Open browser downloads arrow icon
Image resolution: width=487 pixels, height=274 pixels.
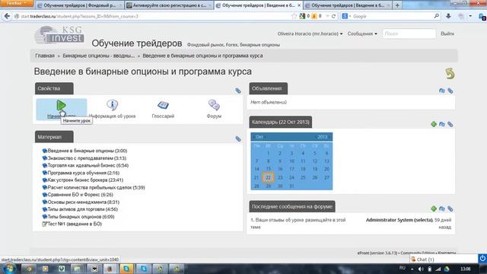click(448, 16)
